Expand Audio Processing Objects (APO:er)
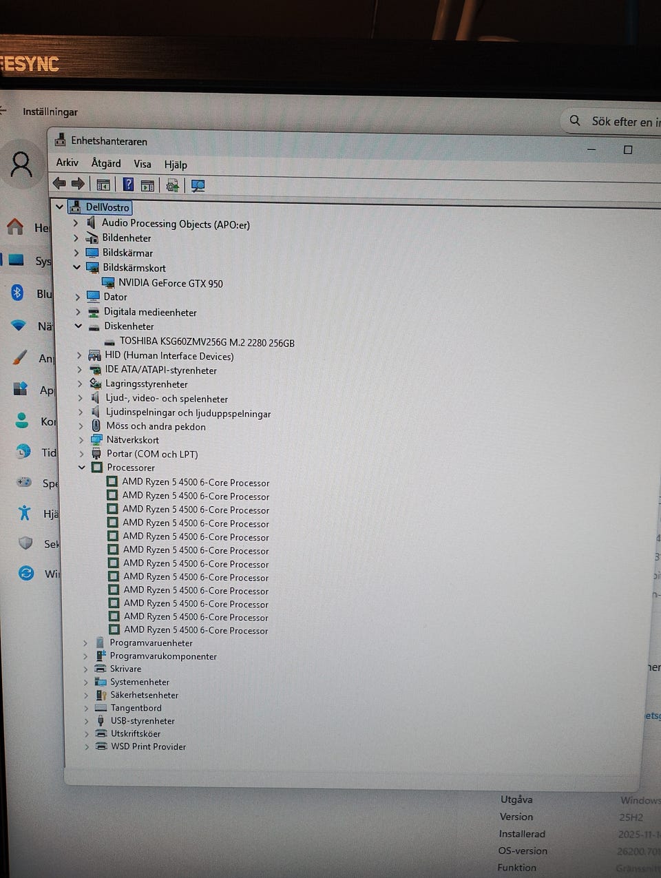 pos(76,223)
